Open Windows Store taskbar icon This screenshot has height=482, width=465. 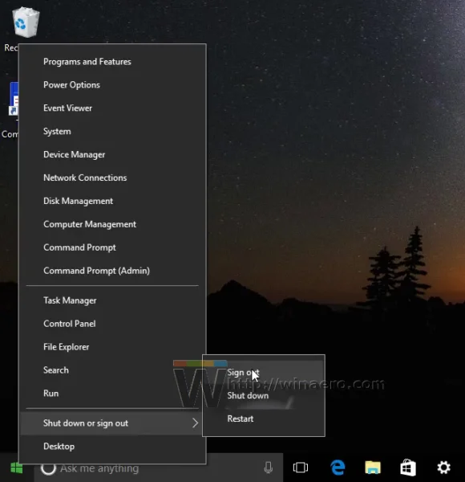(x=408, y=468)
